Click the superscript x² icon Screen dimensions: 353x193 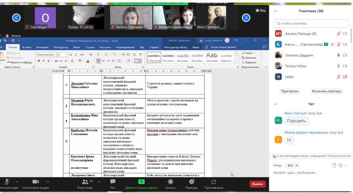coord(66,61)
